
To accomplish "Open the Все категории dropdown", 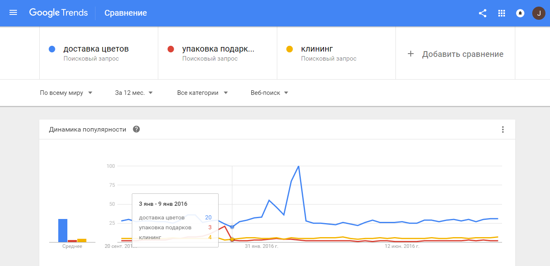I will (x=202, y=92).
